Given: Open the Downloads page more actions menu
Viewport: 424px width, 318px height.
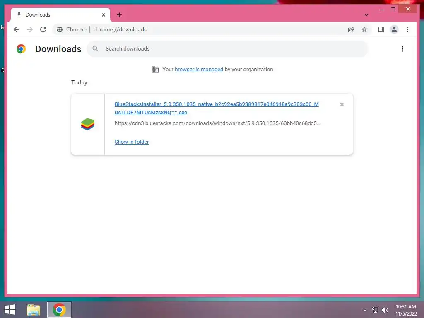Looking at the screenshot, I should coord(402,49).
